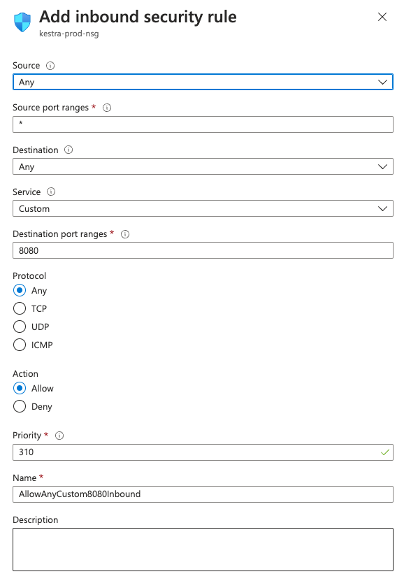Choose the Deny action

pyautogui.click(x=20, y=406)
